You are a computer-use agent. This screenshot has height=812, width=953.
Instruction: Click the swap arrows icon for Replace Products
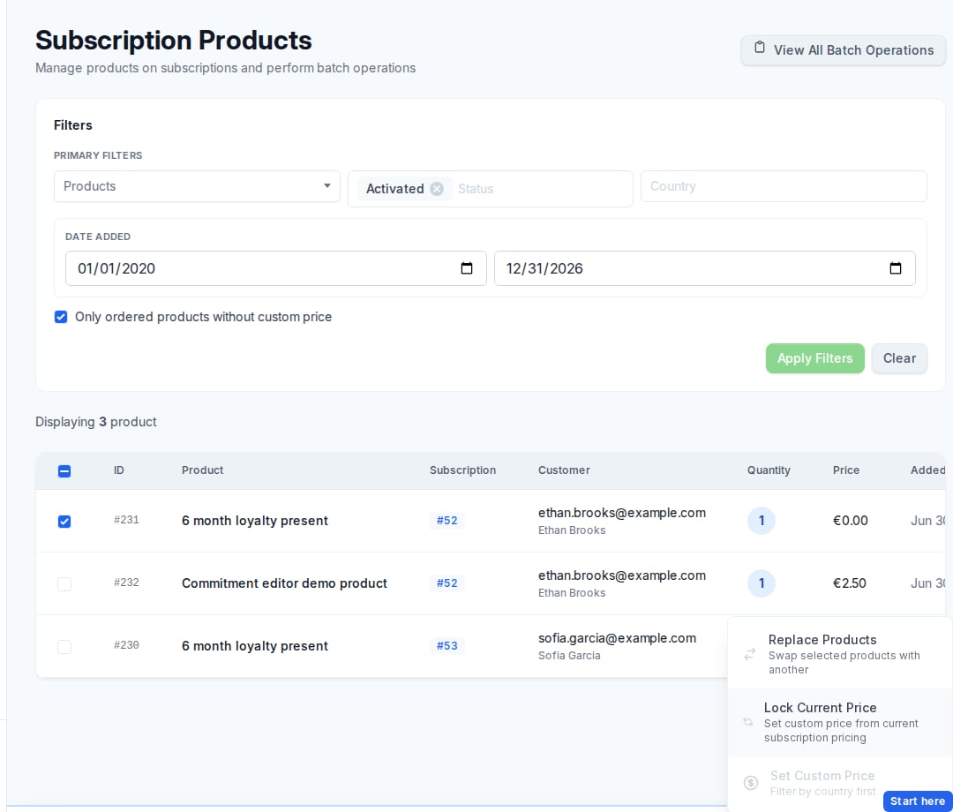tap(749, 654)
